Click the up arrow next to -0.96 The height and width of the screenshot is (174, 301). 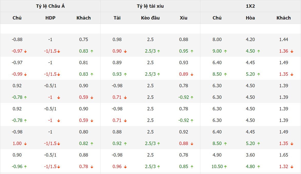(25, 167)
